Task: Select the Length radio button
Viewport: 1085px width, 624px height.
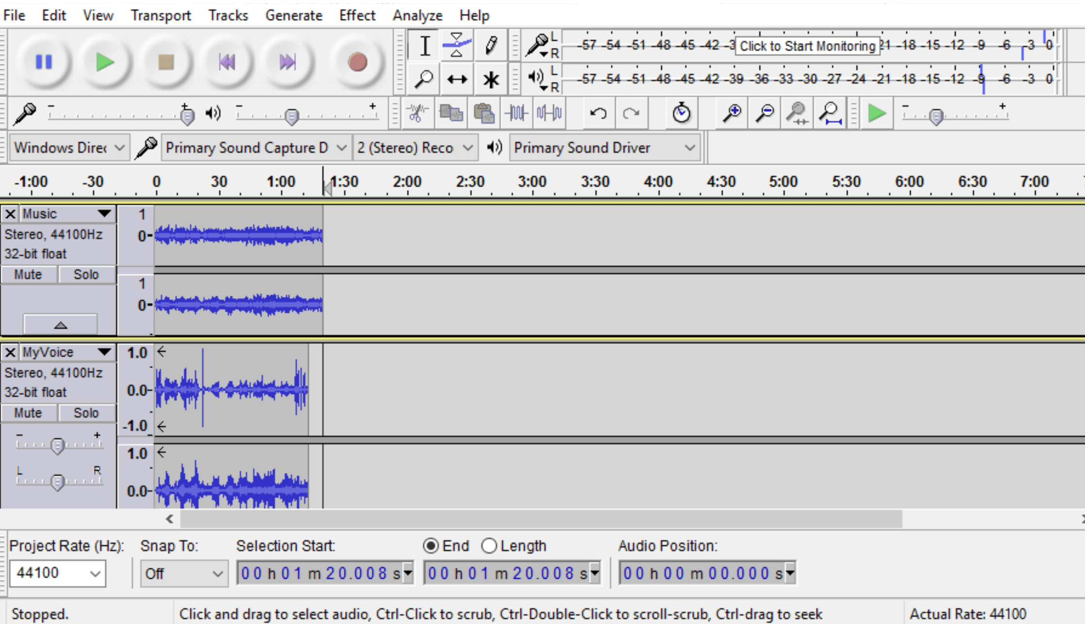Action: coord(489,546)
